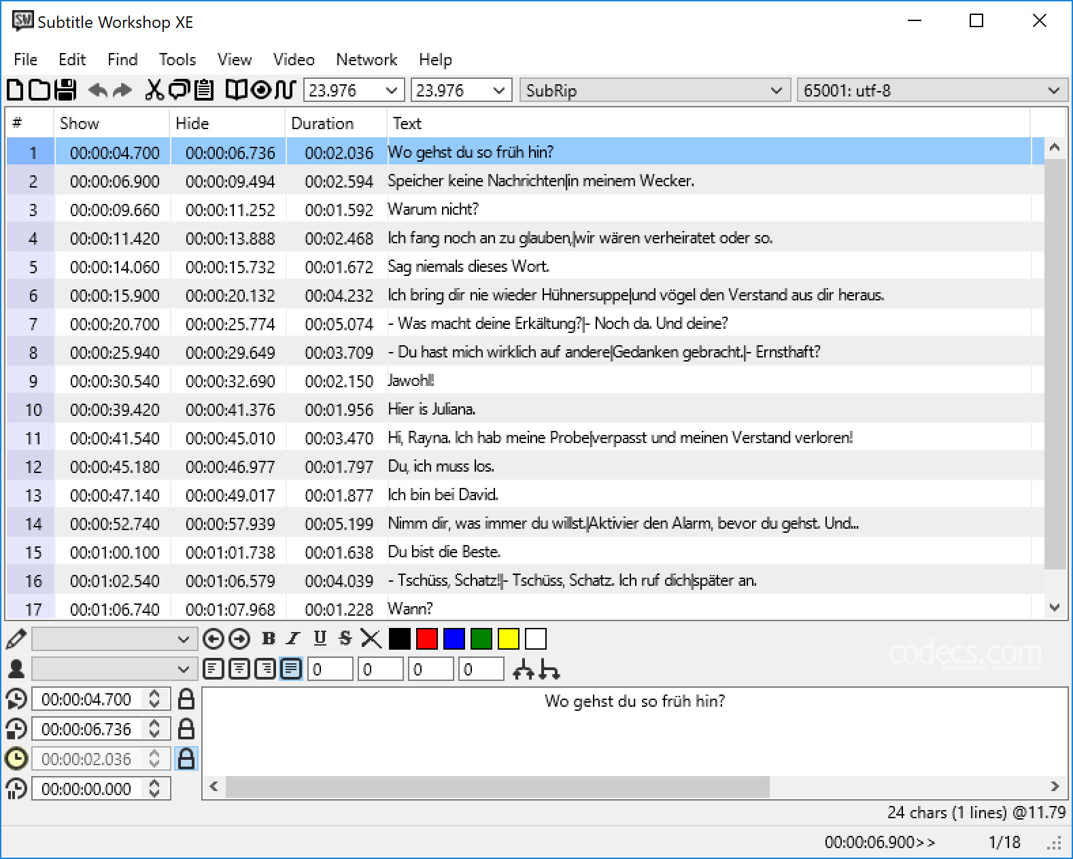This screenshot has width=1073, height=859.
Task: Select subtitle row 9 'Jawohl!'
Action: point(526,381)
